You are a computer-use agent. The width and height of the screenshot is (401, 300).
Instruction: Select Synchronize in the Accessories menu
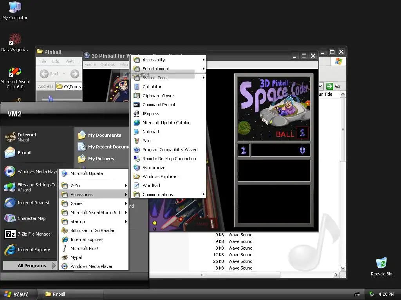point(169,168)
